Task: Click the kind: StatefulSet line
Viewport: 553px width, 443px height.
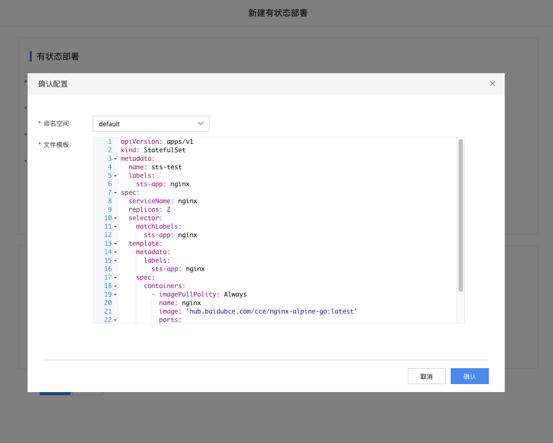Action: point(153,150)
